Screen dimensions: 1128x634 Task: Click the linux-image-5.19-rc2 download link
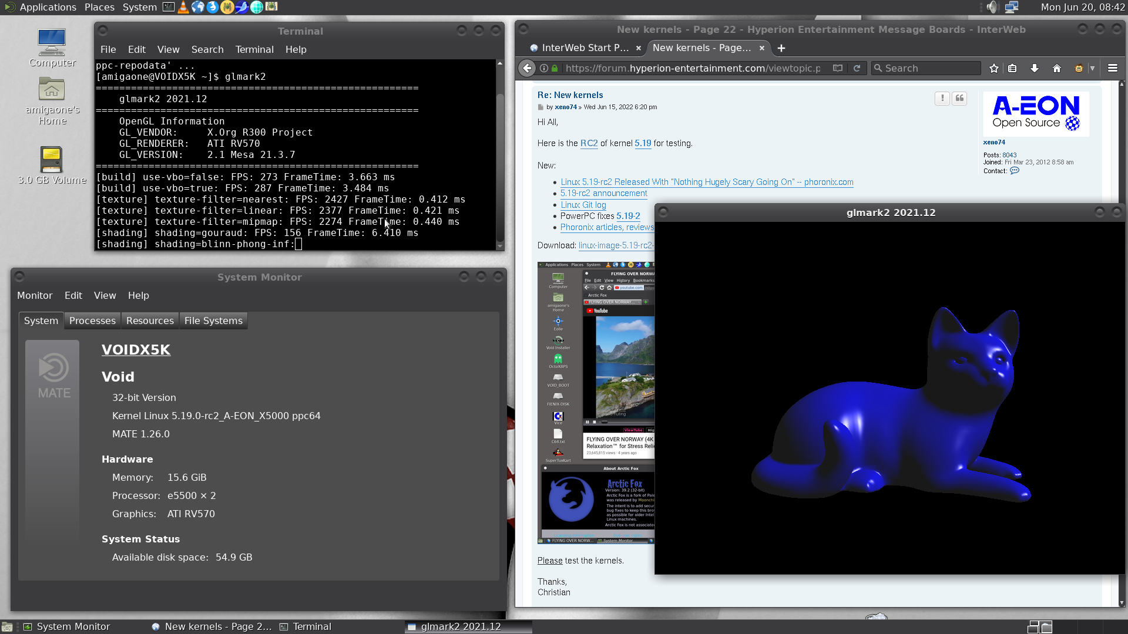[616, 245]
